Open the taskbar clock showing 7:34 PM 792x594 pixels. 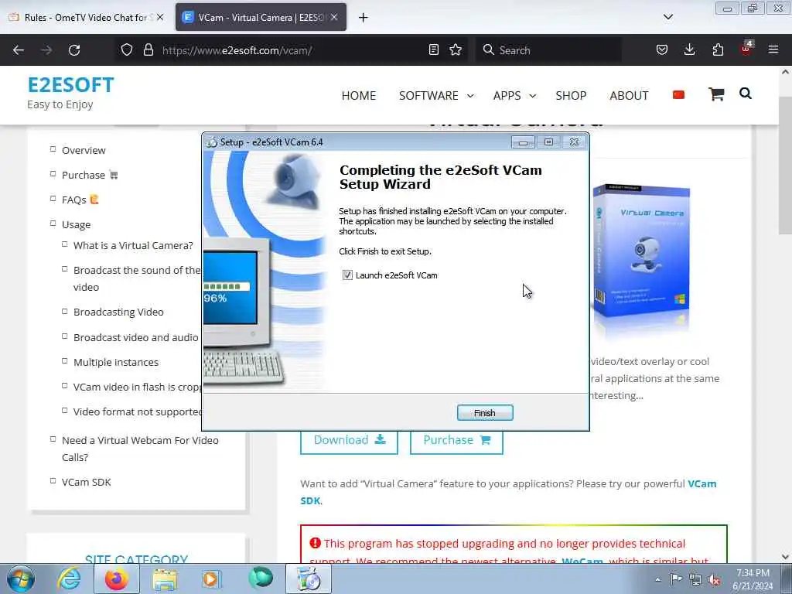753,579
